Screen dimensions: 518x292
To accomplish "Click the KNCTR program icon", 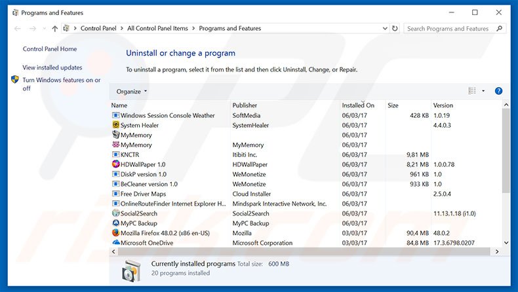I will pyautogui.click(x=115, y=155).
